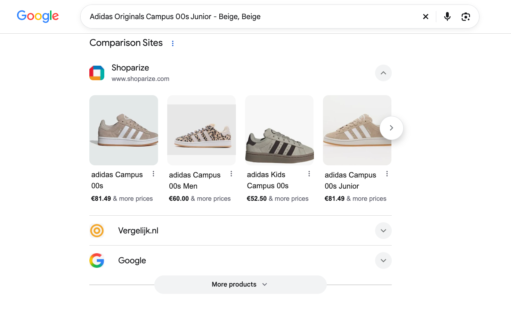Click the Google logo
This screenshot has height=314, width=511.
pyautogui.click(x=38, y=16)
